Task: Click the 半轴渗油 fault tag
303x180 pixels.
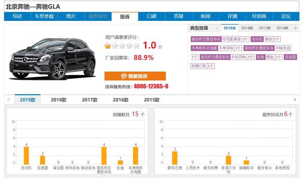Action: tap(267, 48)
